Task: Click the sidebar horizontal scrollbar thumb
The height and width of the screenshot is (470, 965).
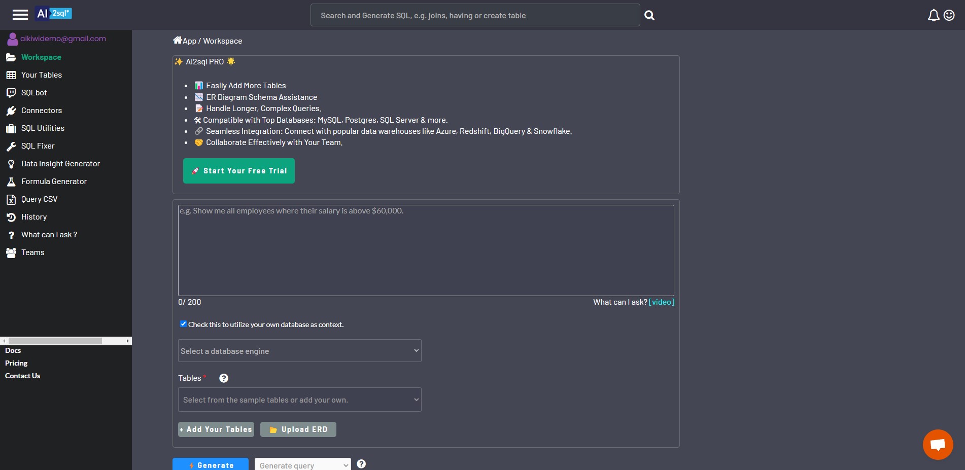Action: (55, 341)
